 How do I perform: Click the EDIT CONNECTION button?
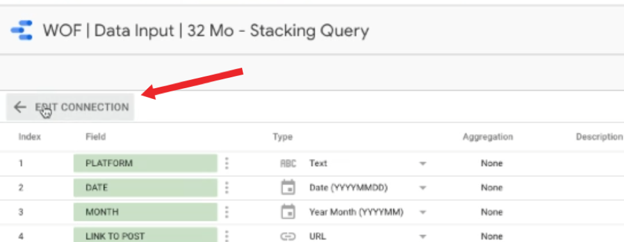click(x=70, y=107)
